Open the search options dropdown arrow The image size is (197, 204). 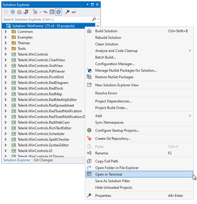coord(98,19)
